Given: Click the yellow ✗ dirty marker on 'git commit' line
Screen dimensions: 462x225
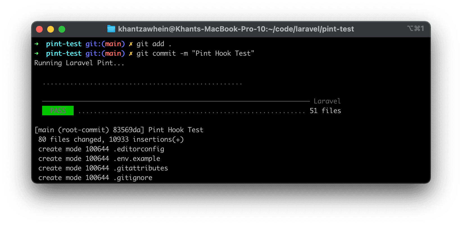Looking at the screenshot, I should (131, 53).
